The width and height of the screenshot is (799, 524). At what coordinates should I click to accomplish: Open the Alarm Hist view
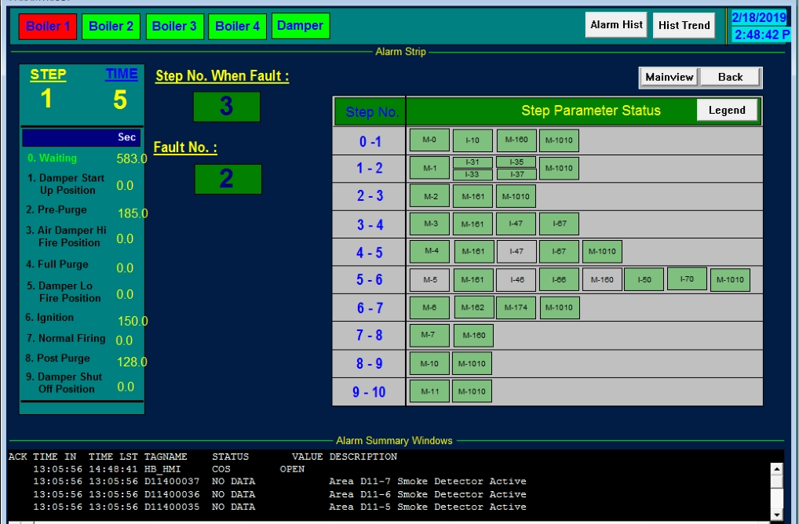[x=616, y=25]
